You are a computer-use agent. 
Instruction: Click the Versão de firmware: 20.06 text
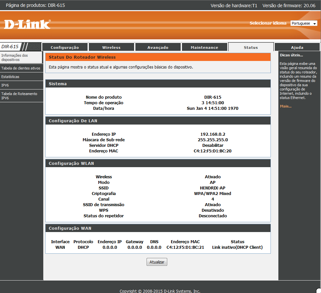tap(289, 6)
